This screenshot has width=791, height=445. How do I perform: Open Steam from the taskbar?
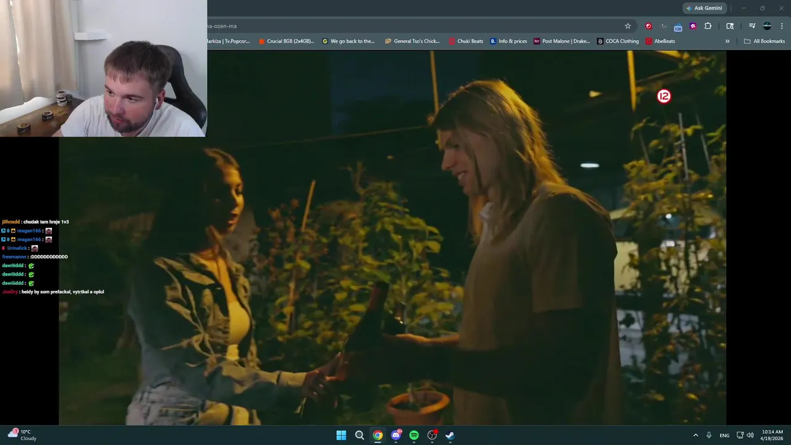click(x=450, y=435)
